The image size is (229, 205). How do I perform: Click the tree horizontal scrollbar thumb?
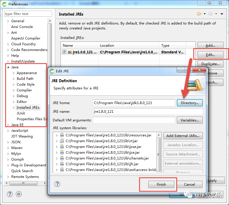[23, 183]
